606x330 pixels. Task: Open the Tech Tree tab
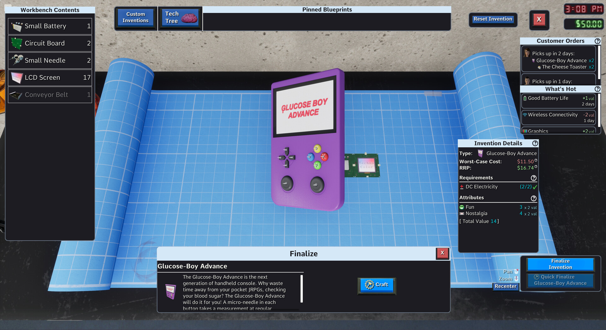click(x=180, y=18)
